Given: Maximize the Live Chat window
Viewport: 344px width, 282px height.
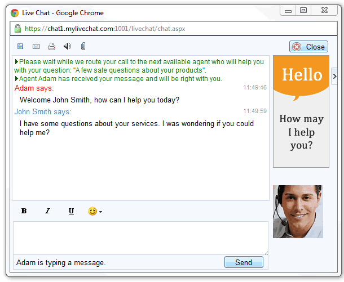Looking at the screenshot, I should click(x=303, y=10).
